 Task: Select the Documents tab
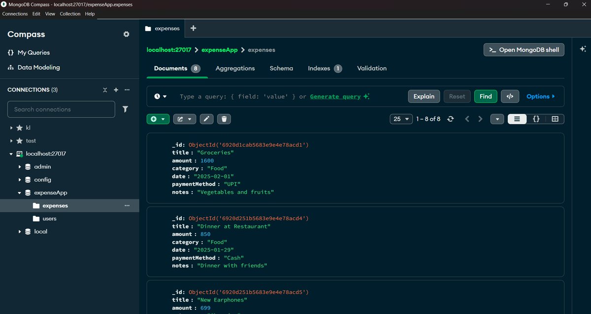(x=177, y=68)
